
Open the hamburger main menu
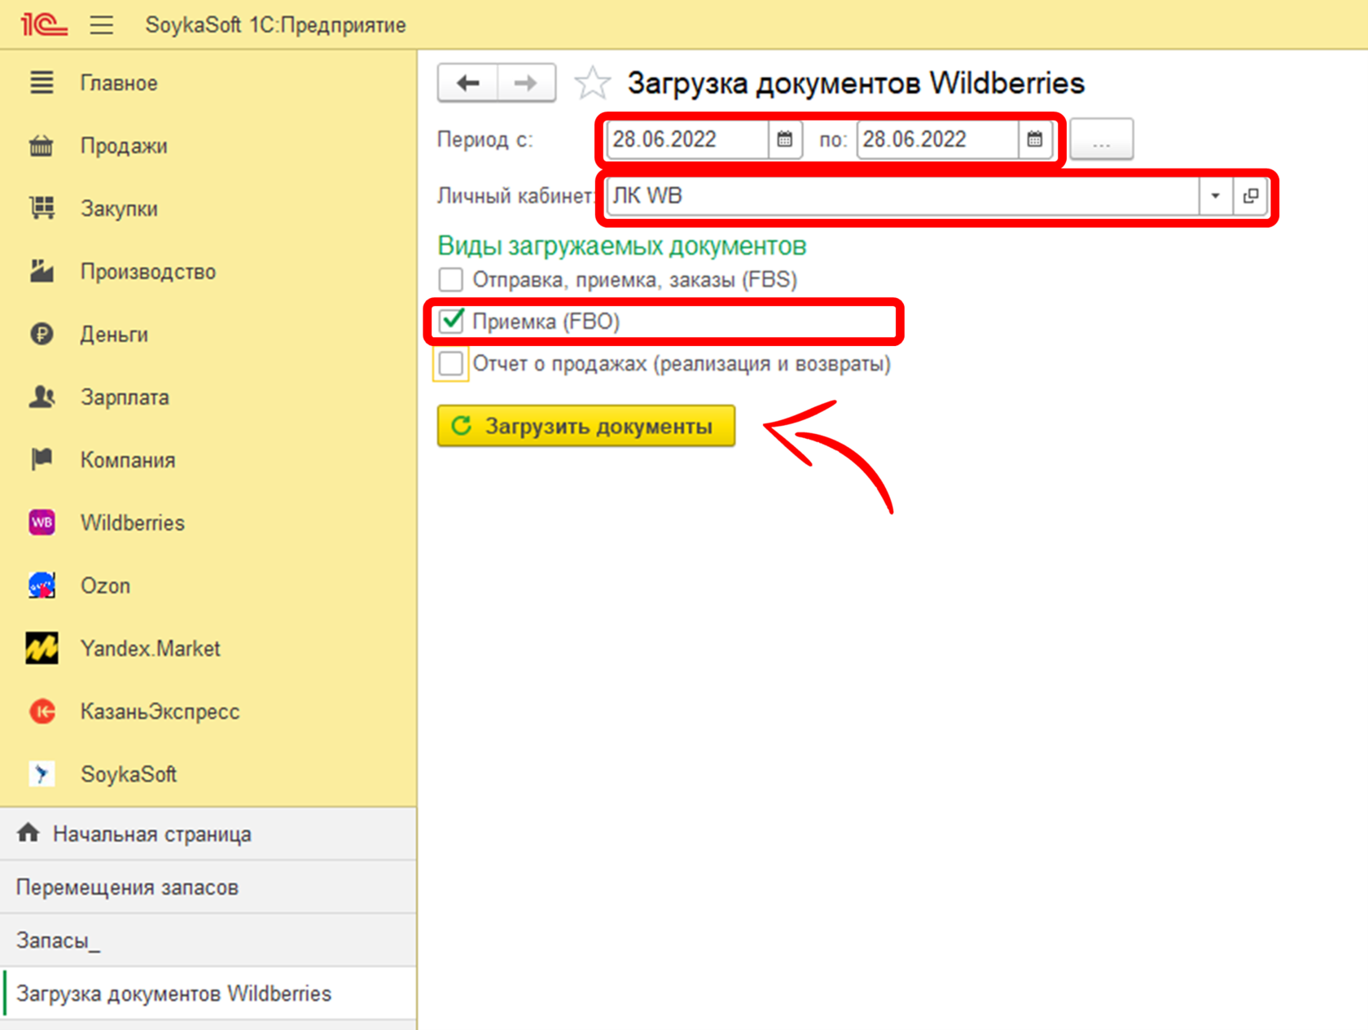(102, 25)
